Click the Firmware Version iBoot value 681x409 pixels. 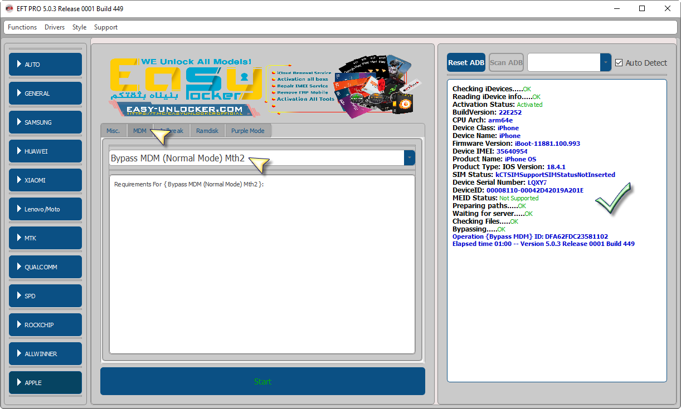(x=547, y=144)
